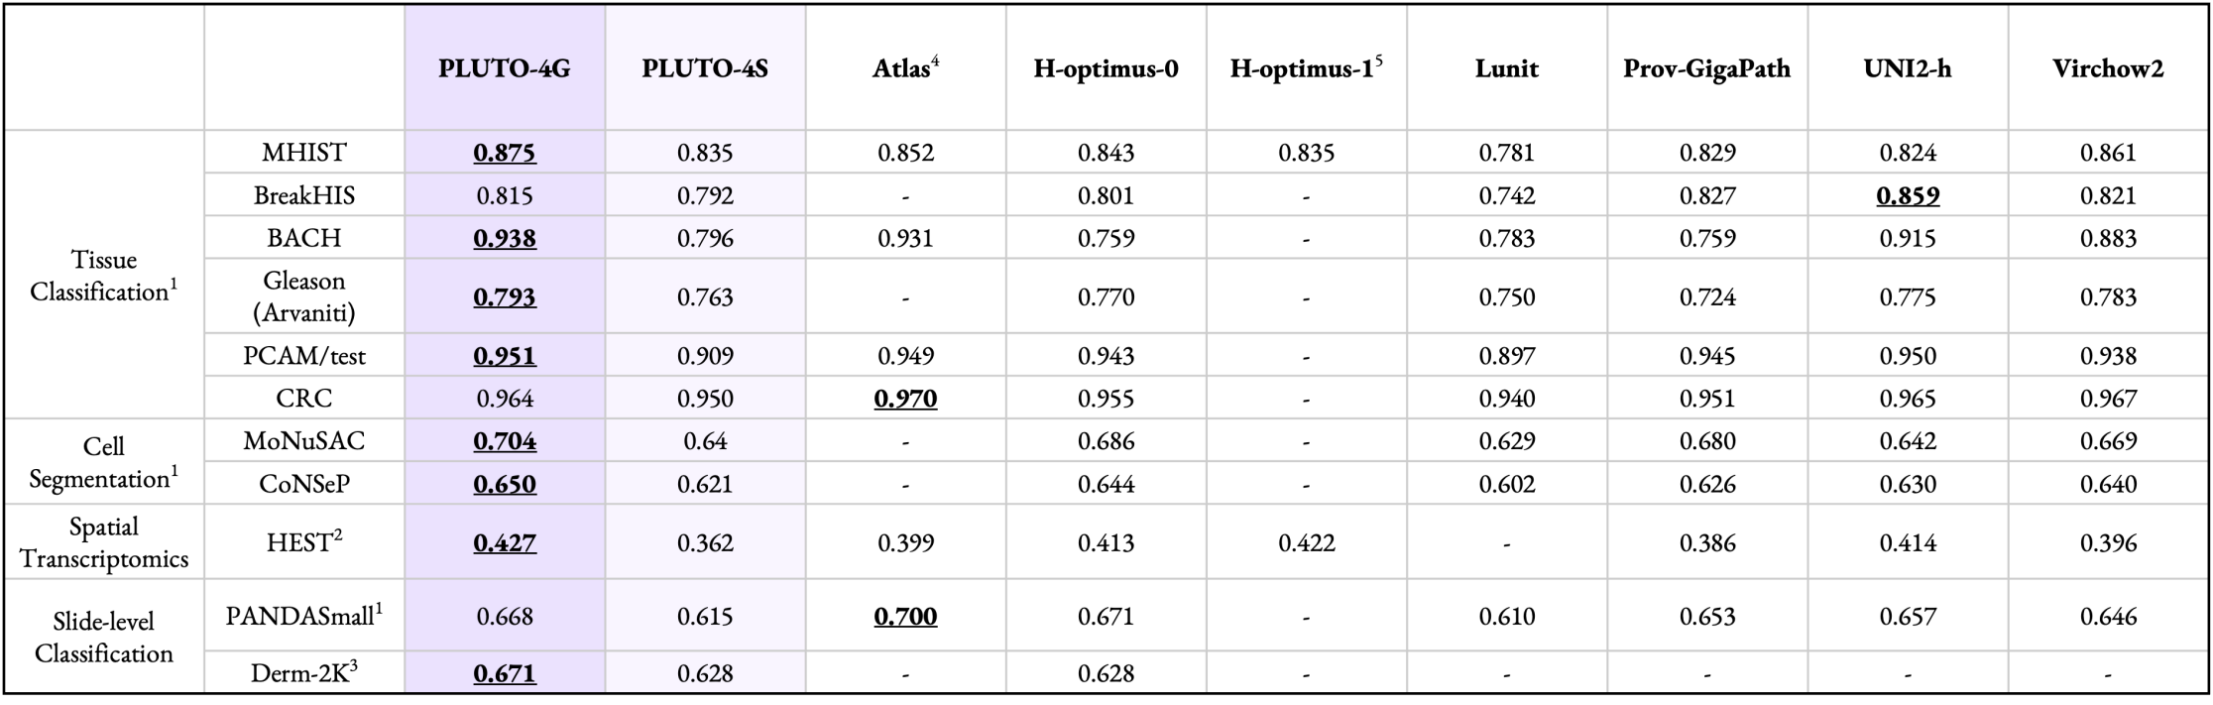
Task: Select the Atlas column header
Action: click(x=904, y=68)
